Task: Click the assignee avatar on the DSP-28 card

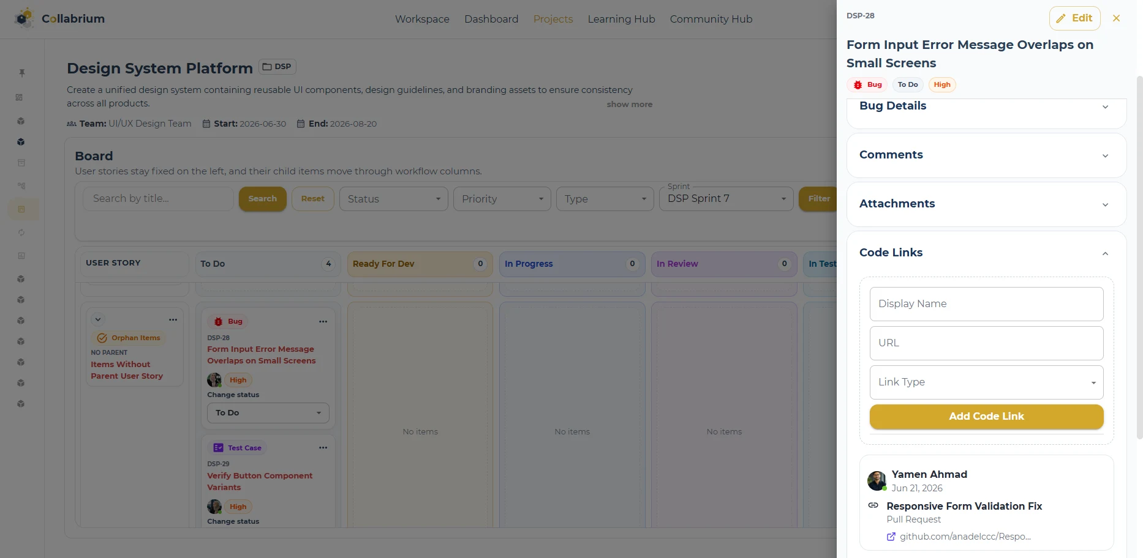Action: (214, 380)
